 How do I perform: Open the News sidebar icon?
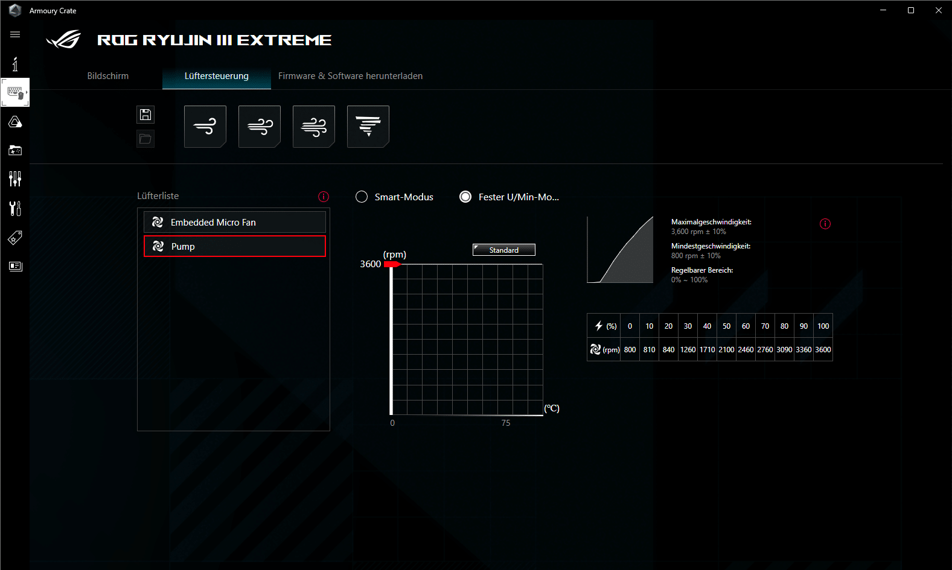click(x=15, y=266)
